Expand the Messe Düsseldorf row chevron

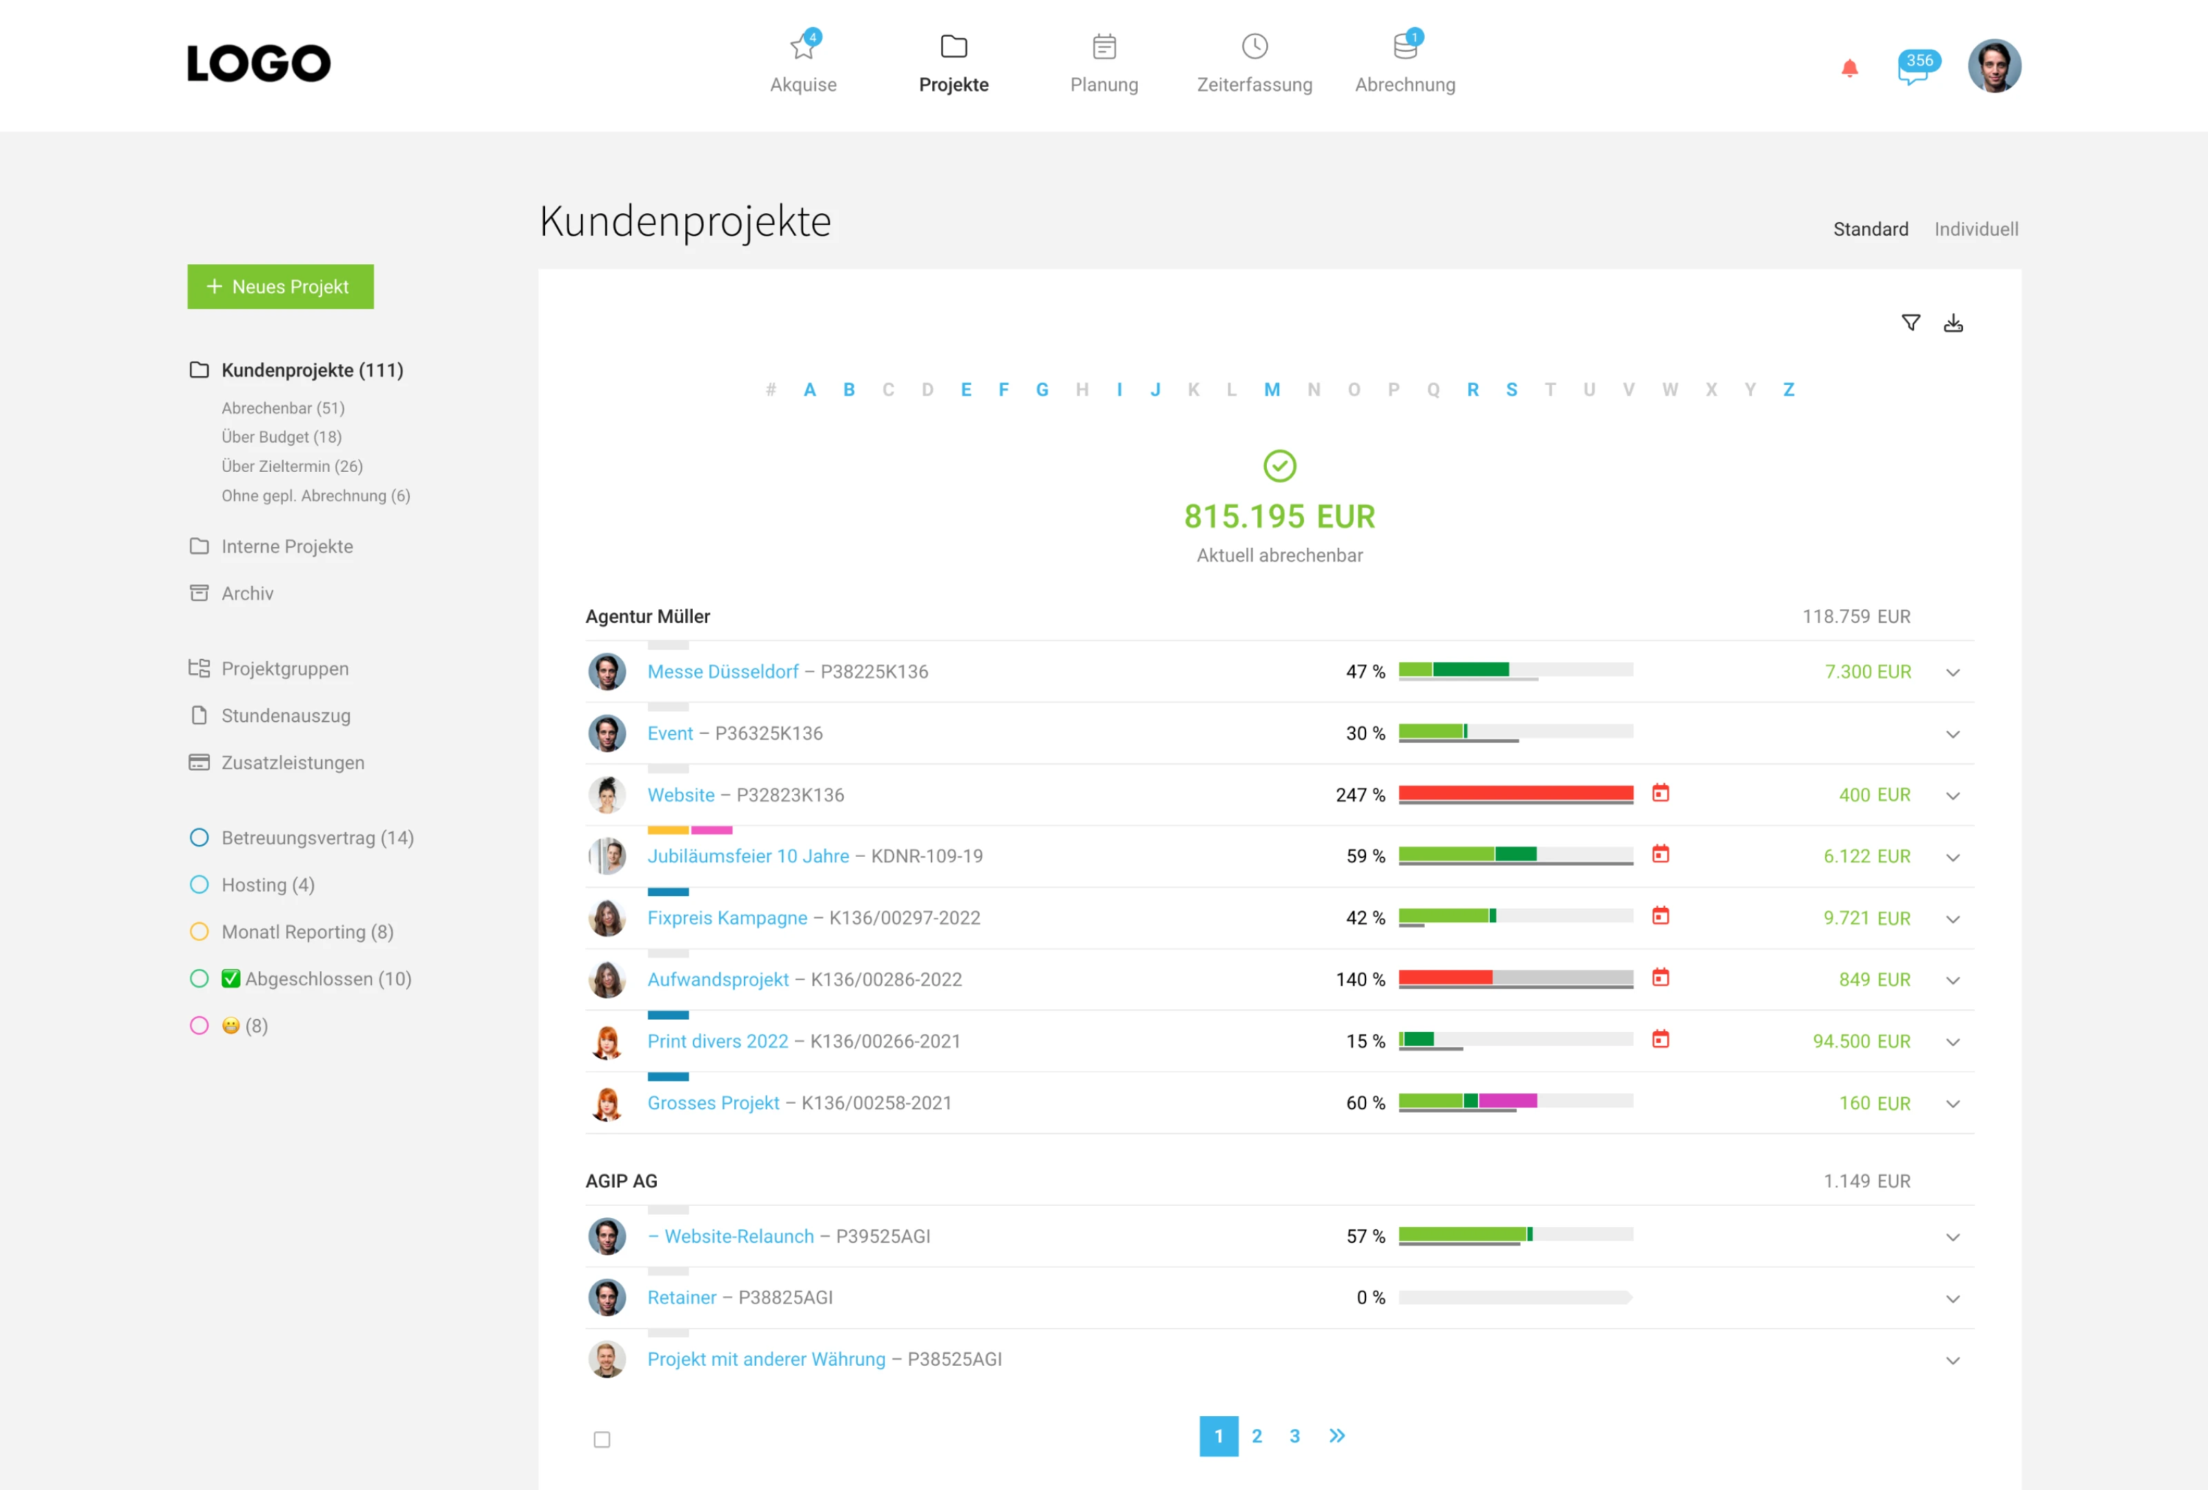point(1953,673)
